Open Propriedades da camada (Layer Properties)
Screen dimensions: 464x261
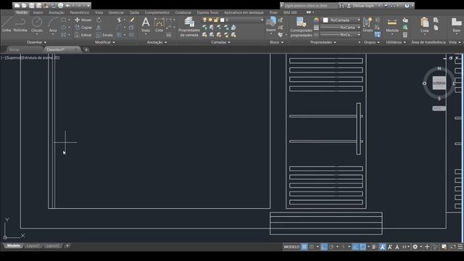click(189, 27)
